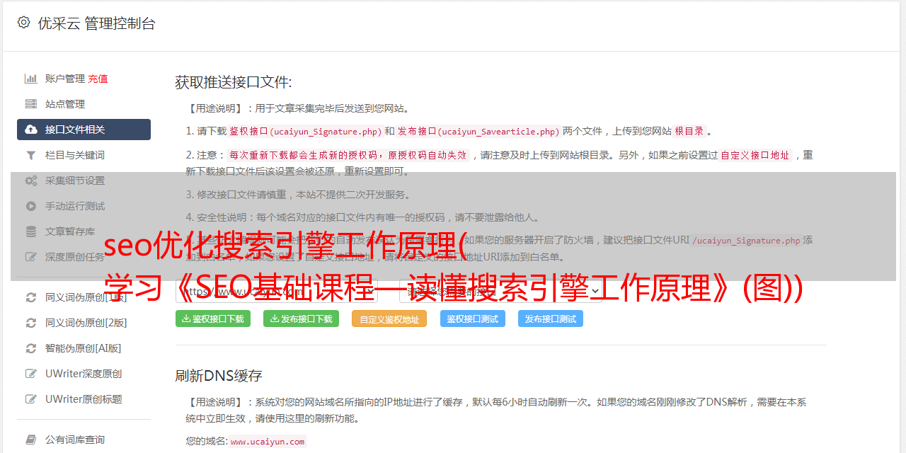Click the play circle icon for 手动运行测试
Image resolution: width=906 pixels, height=453 pixels.
(31, 206)
